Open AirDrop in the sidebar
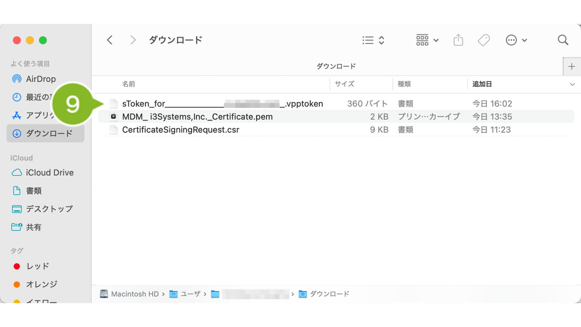The width and height of the screenshot is (581, 327). pos(40,79)
